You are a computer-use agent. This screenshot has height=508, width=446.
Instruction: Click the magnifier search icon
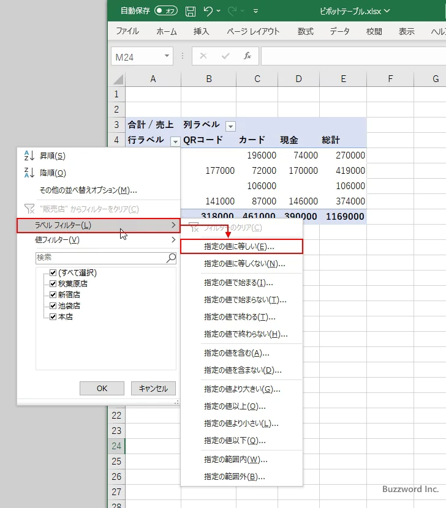171,258
